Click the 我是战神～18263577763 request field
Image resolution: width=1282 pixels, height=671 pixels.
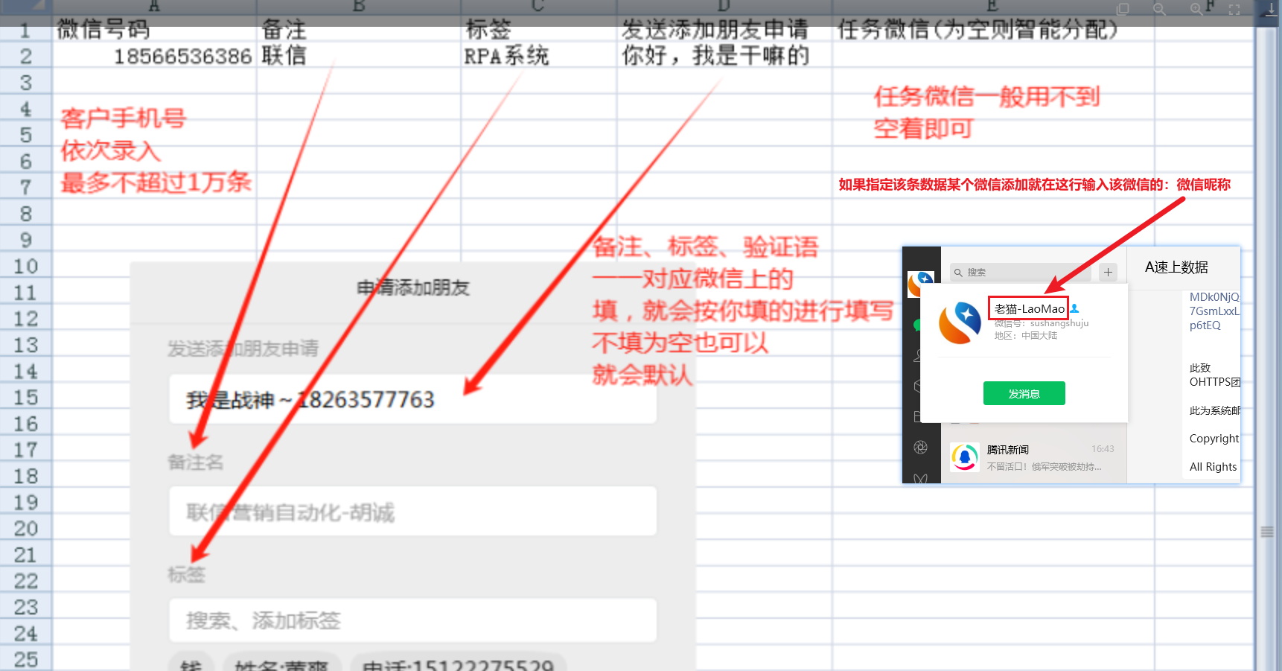412,400
